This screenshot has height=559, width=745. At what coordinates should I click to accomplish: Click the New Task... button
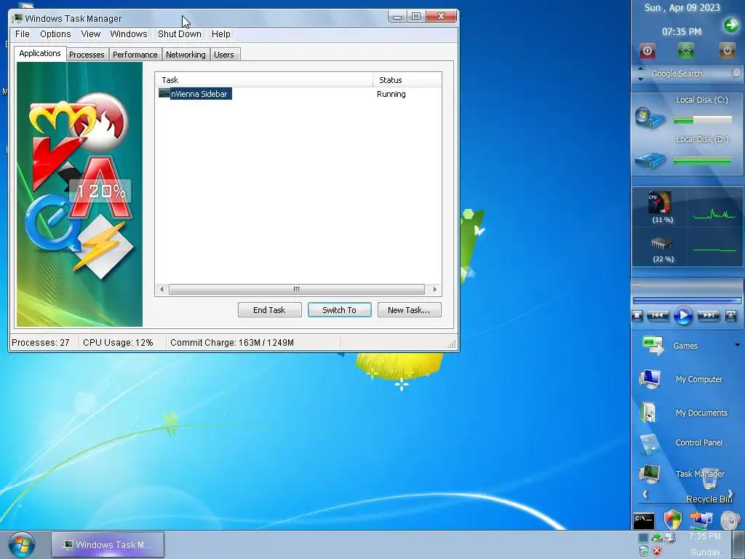coord(409,310)
